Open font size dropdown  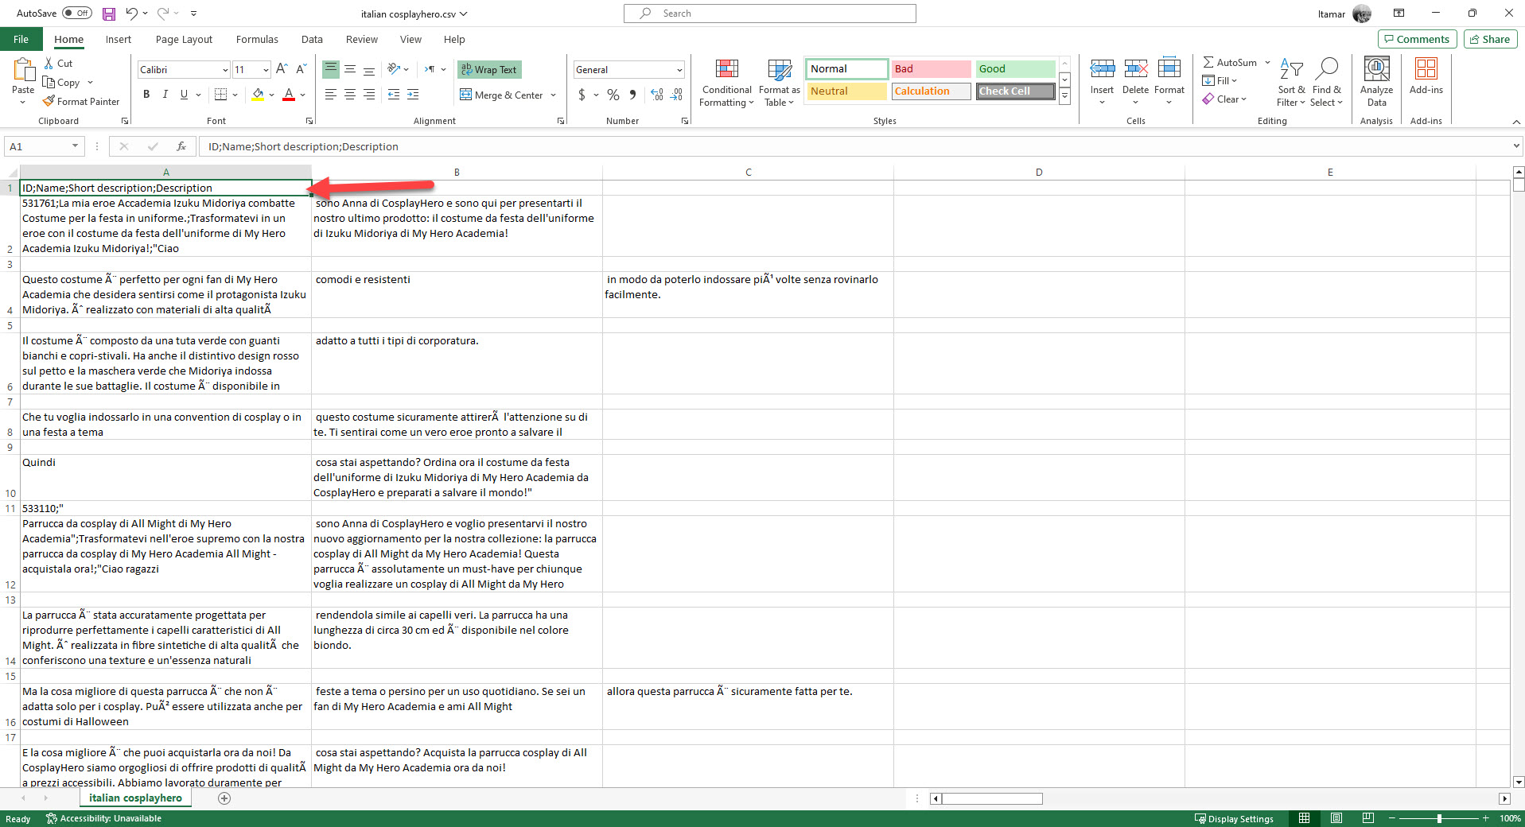pos(266,70)
